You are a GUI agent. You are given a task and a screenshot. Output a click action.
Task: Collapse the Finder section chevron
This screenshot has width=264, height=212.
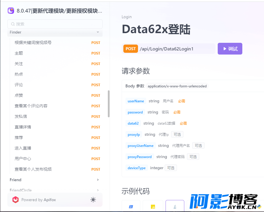[x=98, y=32]
